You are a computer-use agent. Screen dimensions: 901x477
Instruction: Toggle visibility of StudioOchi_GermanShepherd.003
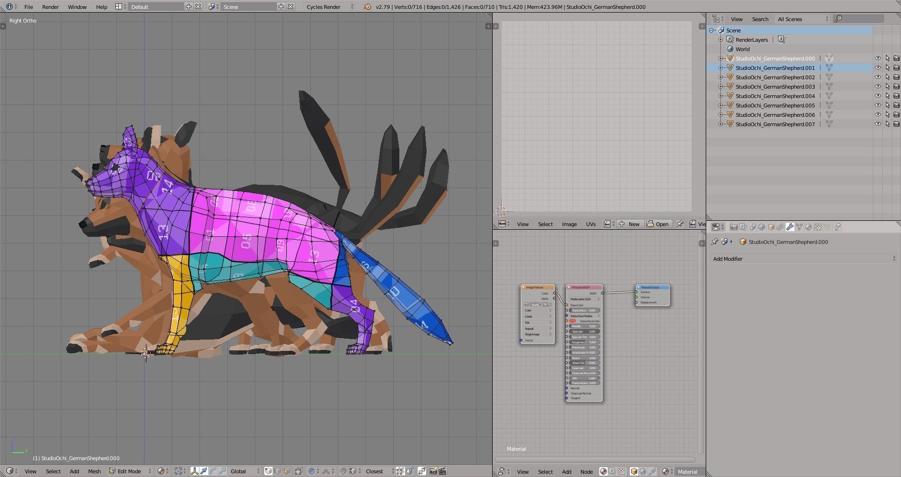pos(878,87)
